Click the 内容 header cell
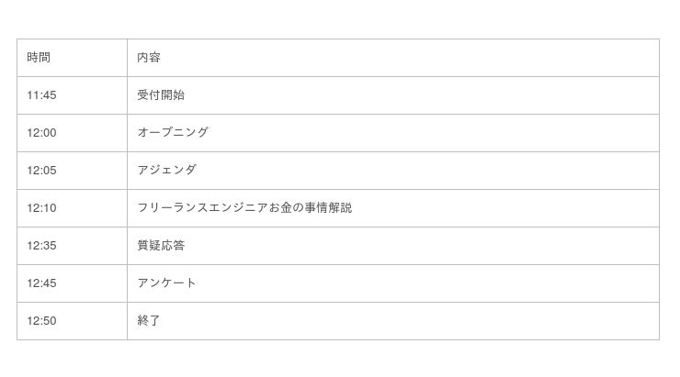Viewport: 680px width, 377px height. pos(149,58)
